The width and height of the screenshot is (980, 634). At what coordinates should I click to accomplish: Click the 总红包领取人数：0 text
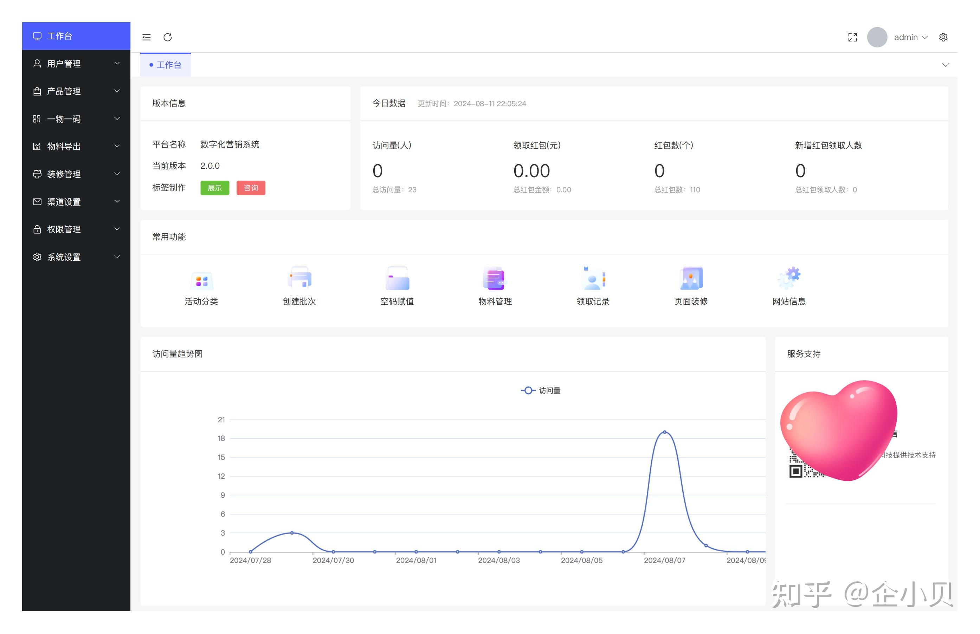(x=826, y=190)
